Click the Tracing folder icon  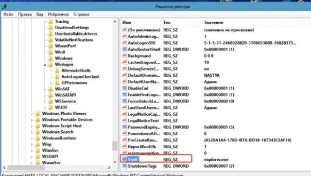(x=51, y=21)
